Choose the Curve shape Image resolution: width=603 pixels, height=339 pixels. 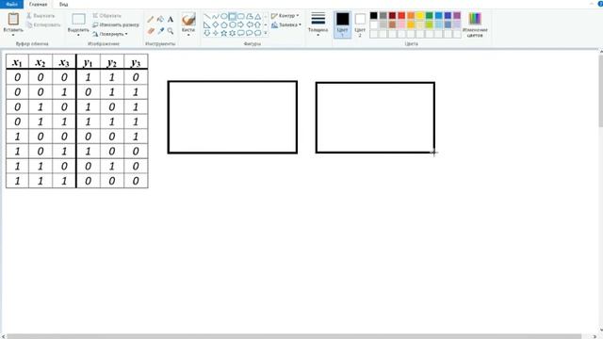click(x=216, y=17)
